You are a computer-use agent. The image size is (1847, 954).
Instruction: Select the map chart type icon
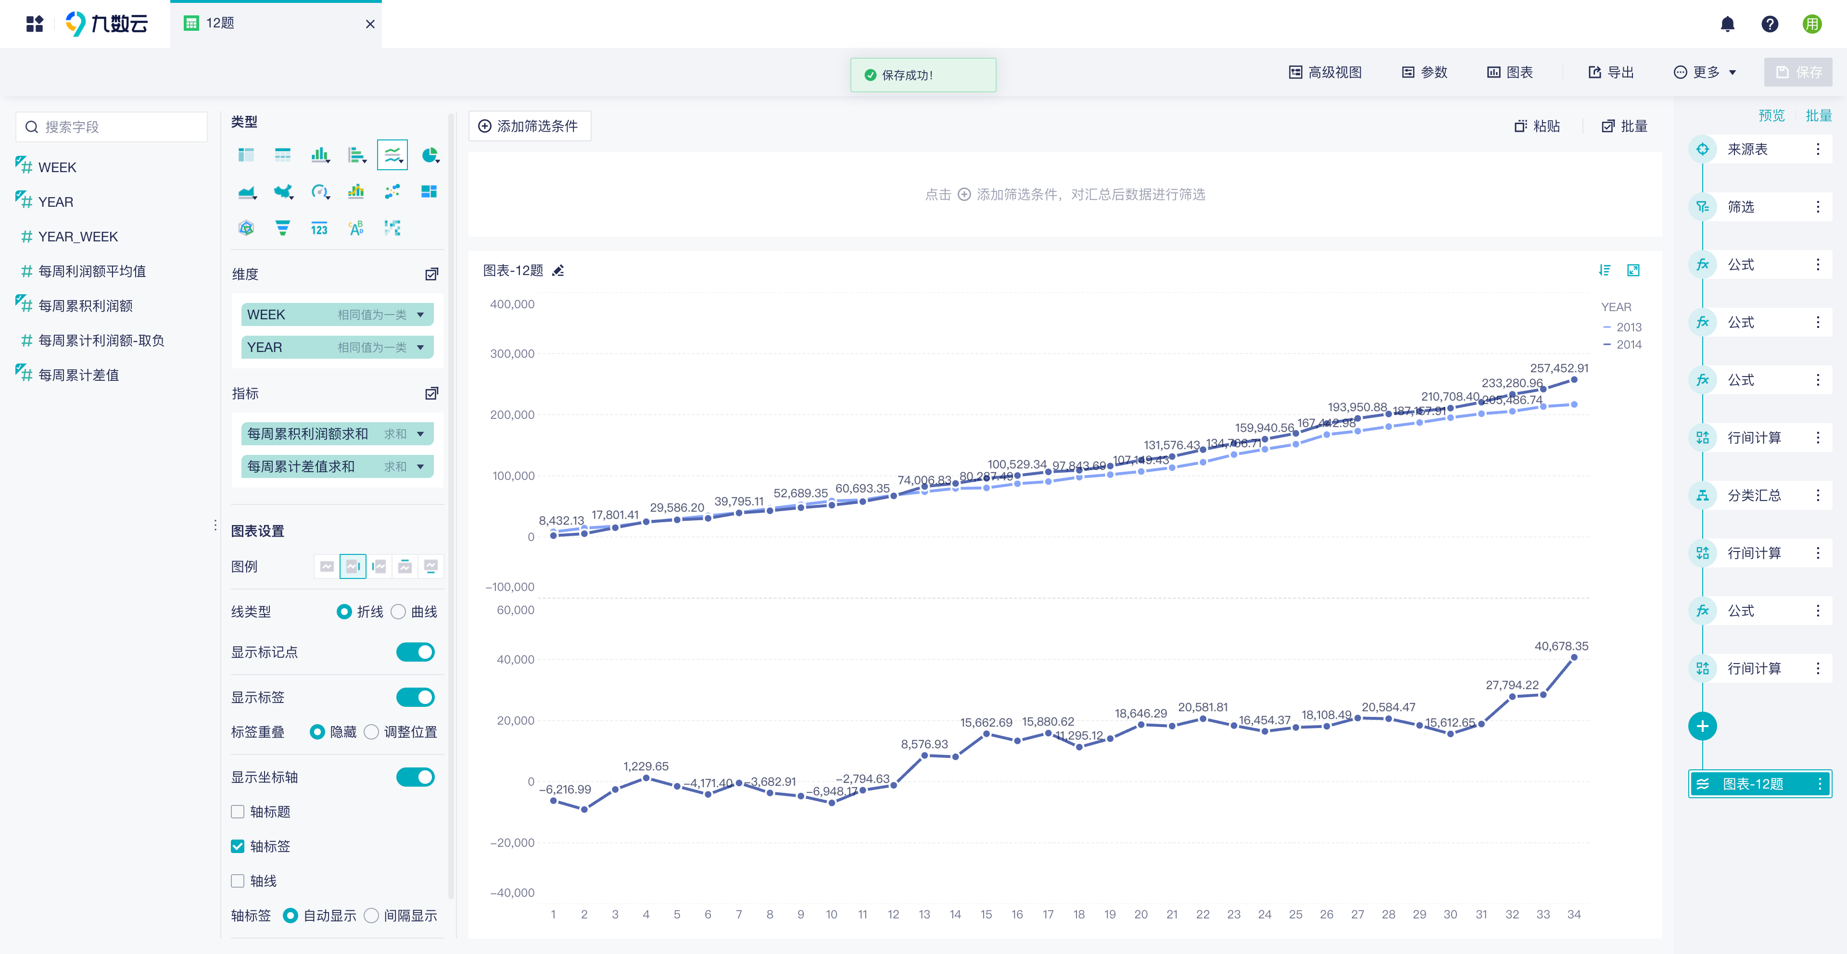(283, 191)
